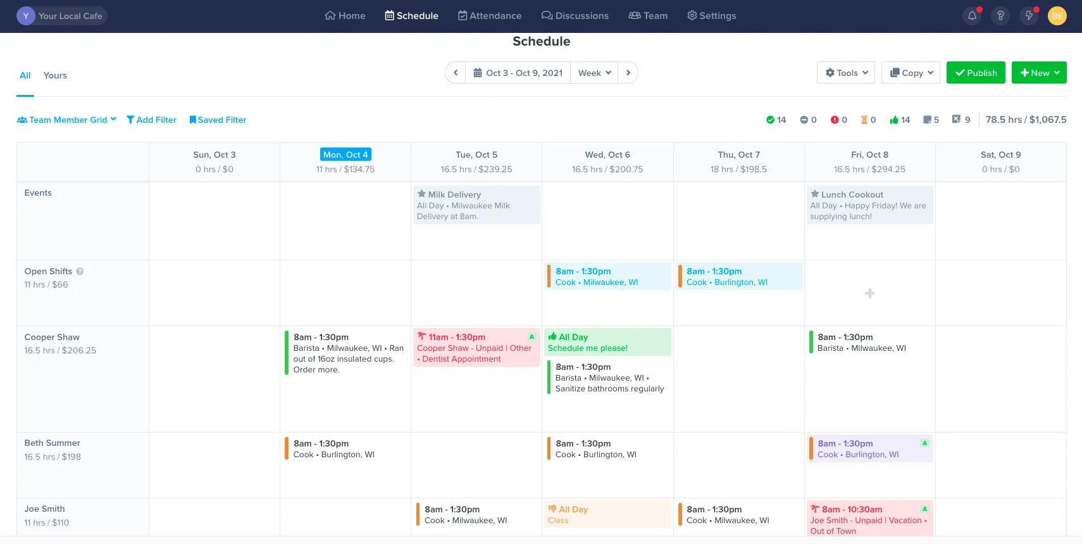Expand the Week view dropdown

point(594,73)
